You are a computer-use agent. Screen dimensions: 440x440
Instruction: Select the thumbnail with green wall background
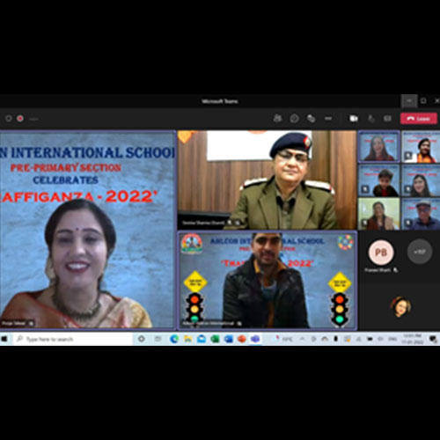point(378,214)
